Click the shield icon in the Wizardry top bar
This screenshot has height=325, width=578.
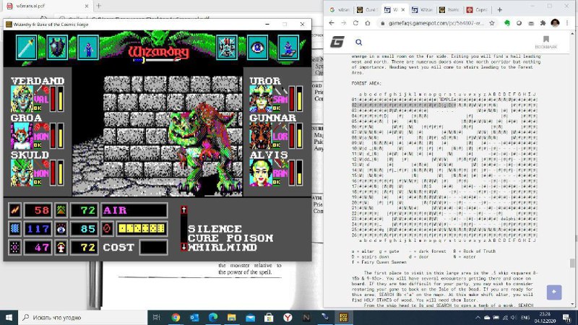57,47
